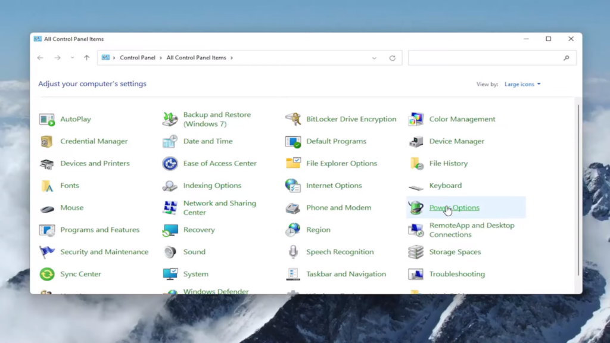
Task: Refresh the Control Panel view
Action: tap(393, 58)
